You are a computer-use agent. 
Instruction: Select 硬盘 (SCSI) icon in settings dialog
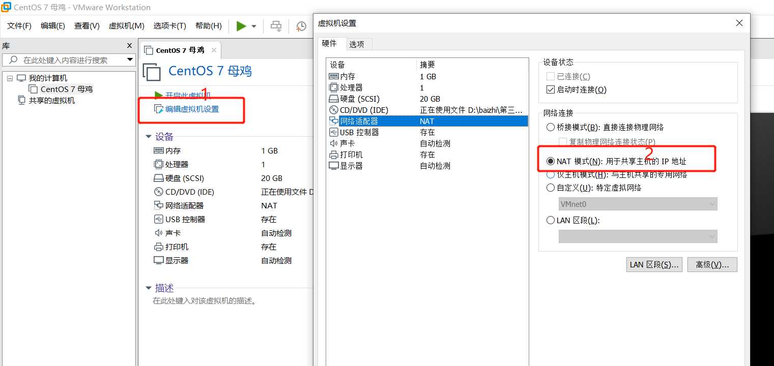click(x=334, y=99)
